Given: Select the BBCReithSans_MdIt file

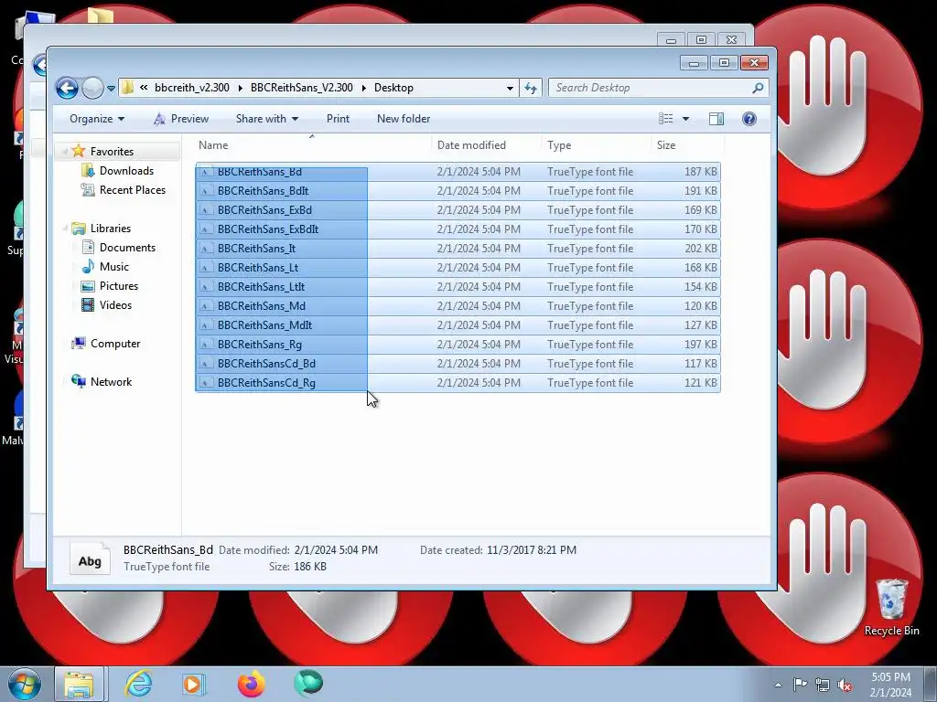Looking at the screenshot, I should (458, 324).
